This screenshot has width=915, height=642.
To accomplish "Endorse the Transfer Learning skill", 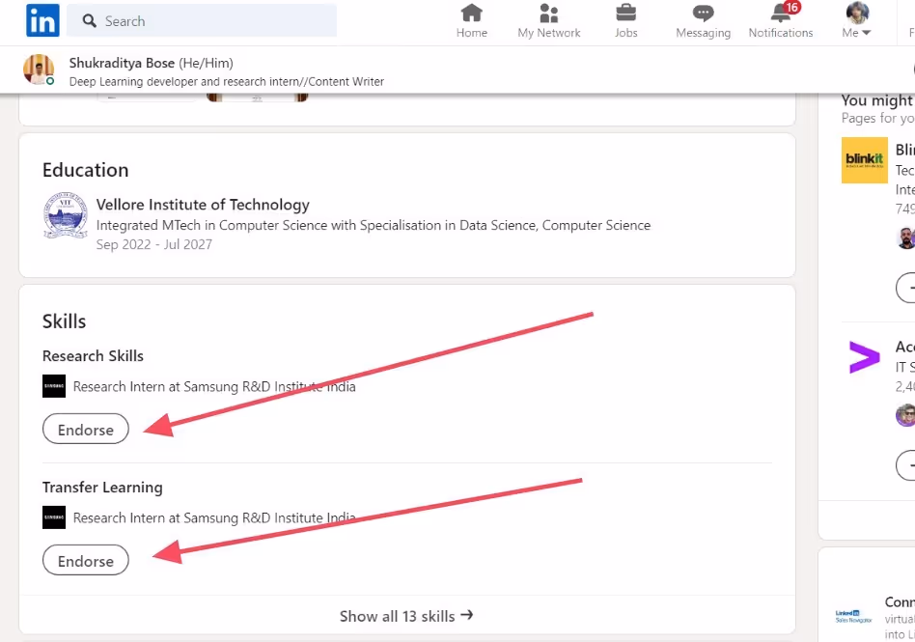I will (x=86, y=560).
